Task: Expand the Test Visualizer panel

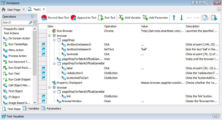Action: (x=216, y=116)
